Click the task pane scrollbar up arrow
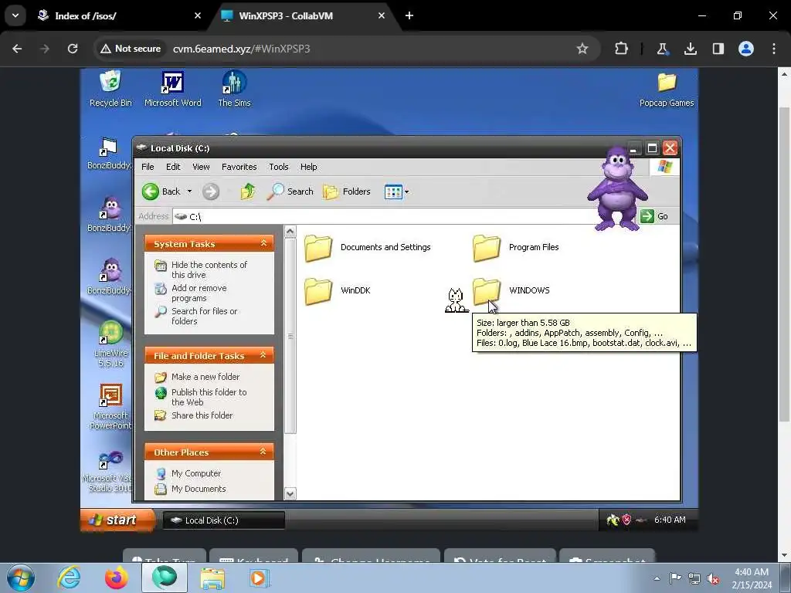 [290, 232]
